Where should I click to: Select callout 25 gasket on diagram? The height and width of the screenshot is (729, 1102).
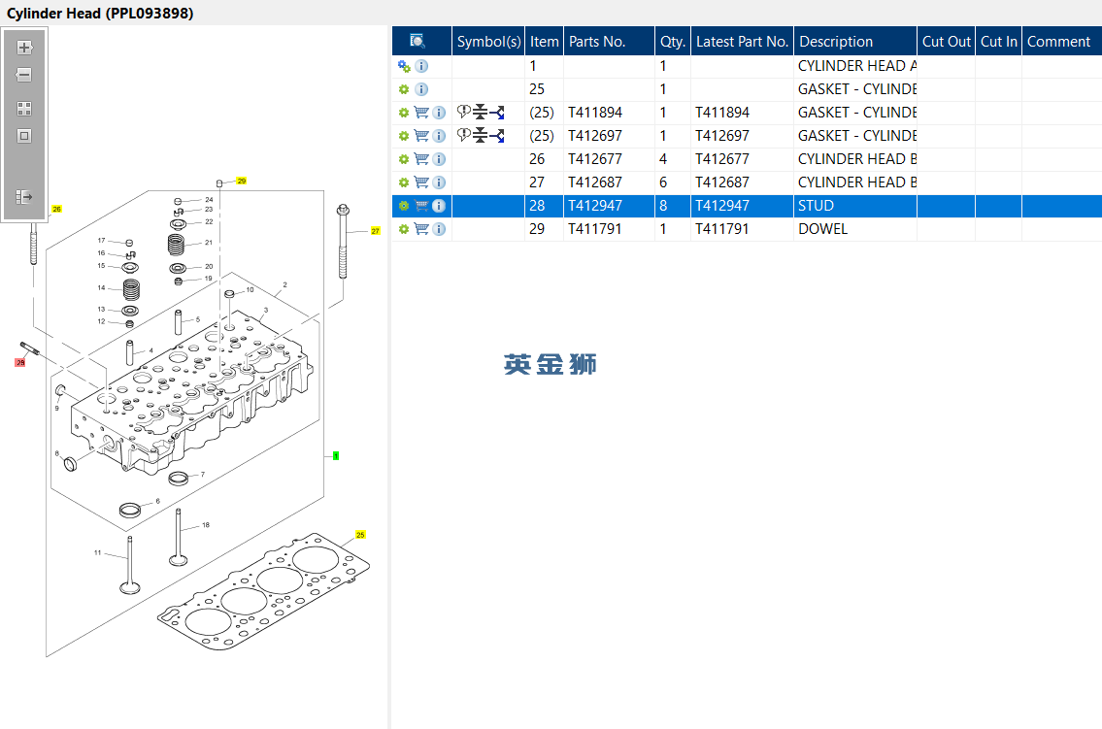pos(360,535)
